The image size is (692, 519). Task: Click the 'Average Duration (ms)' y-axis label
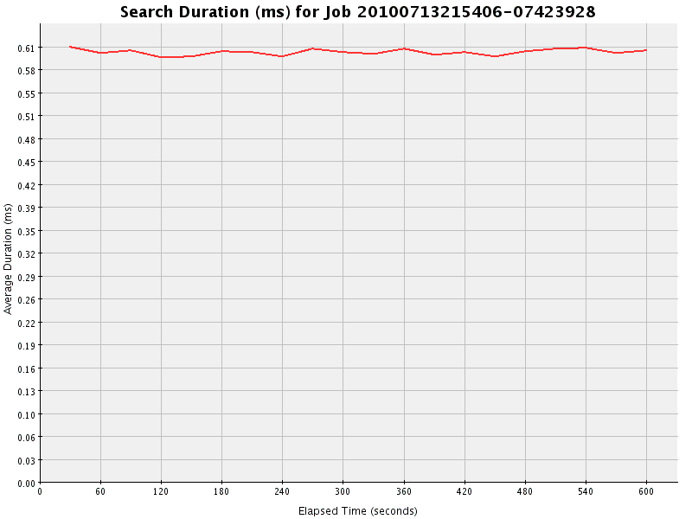8,259
